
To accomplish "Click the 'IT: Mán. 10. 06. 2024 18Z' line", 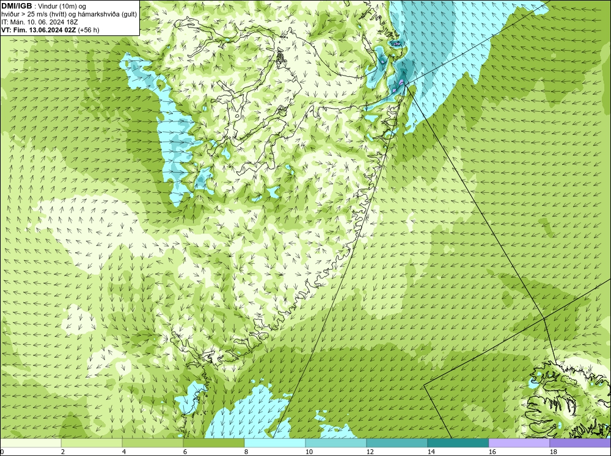I will point(39,22).
